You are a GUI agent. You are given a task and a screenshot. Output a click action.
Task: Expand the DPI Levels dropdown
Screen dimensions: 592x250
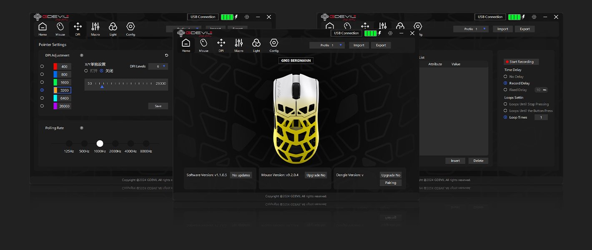[158, 66]
